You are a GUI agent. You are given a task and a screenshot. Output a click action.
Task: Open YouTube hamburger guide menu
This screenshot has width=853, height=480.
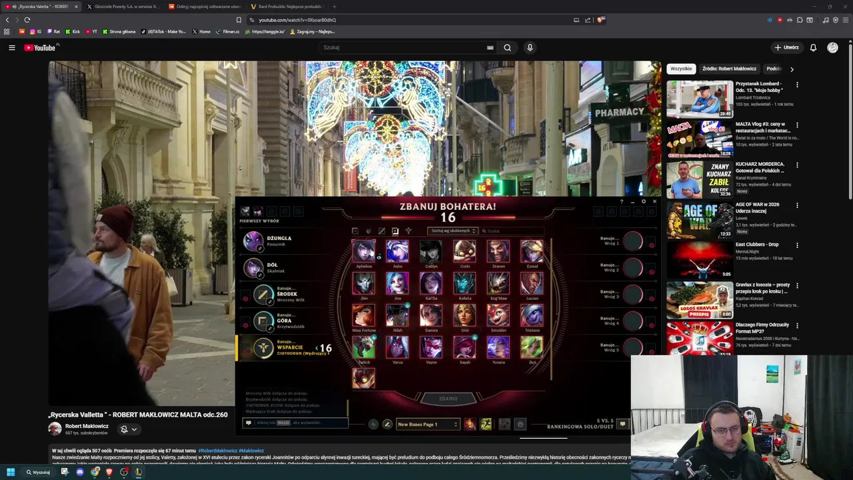click(x=11, y=47)
